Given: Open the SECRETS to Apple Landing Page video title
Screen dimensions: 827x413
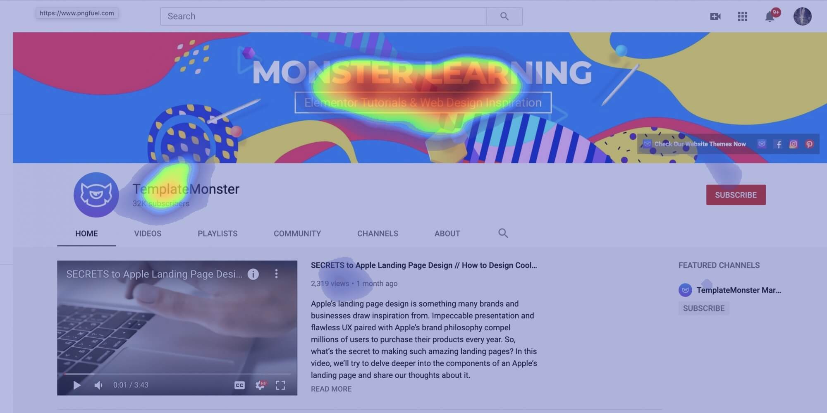Looking at the screenshot, I should pos(424,265).
